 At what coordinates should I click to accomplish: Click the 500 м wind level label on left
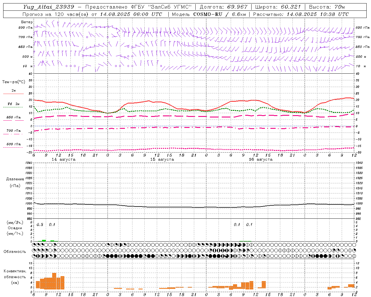tap(28, 57)
